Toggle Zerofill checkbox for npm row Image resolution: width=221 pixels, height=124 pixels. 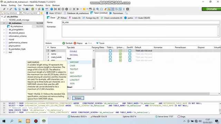[x=130, y=51]
